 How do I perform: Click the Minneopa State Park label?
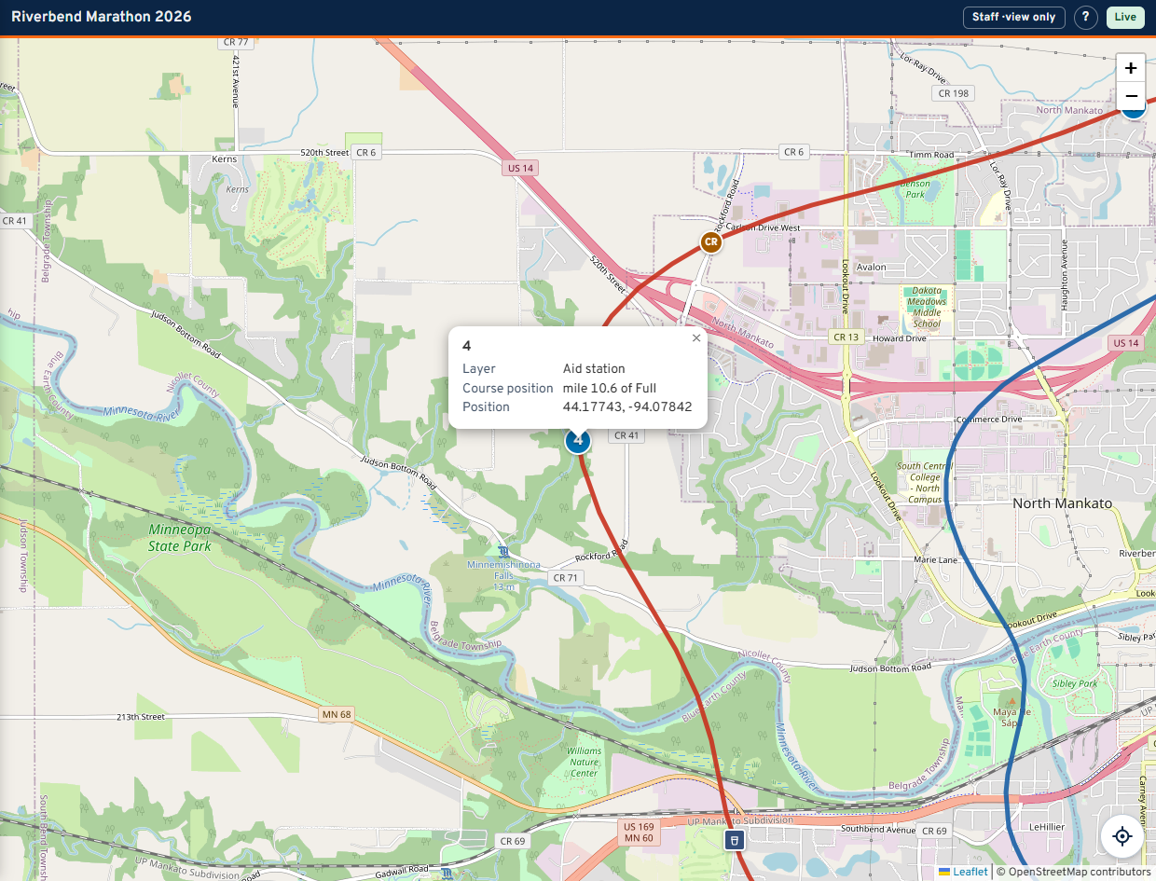[179, 537]
